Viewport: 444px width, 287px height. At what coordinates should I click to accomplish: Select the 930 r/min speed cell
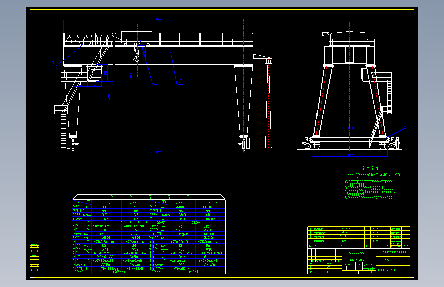pyautogui.click(x=209, y=249)
